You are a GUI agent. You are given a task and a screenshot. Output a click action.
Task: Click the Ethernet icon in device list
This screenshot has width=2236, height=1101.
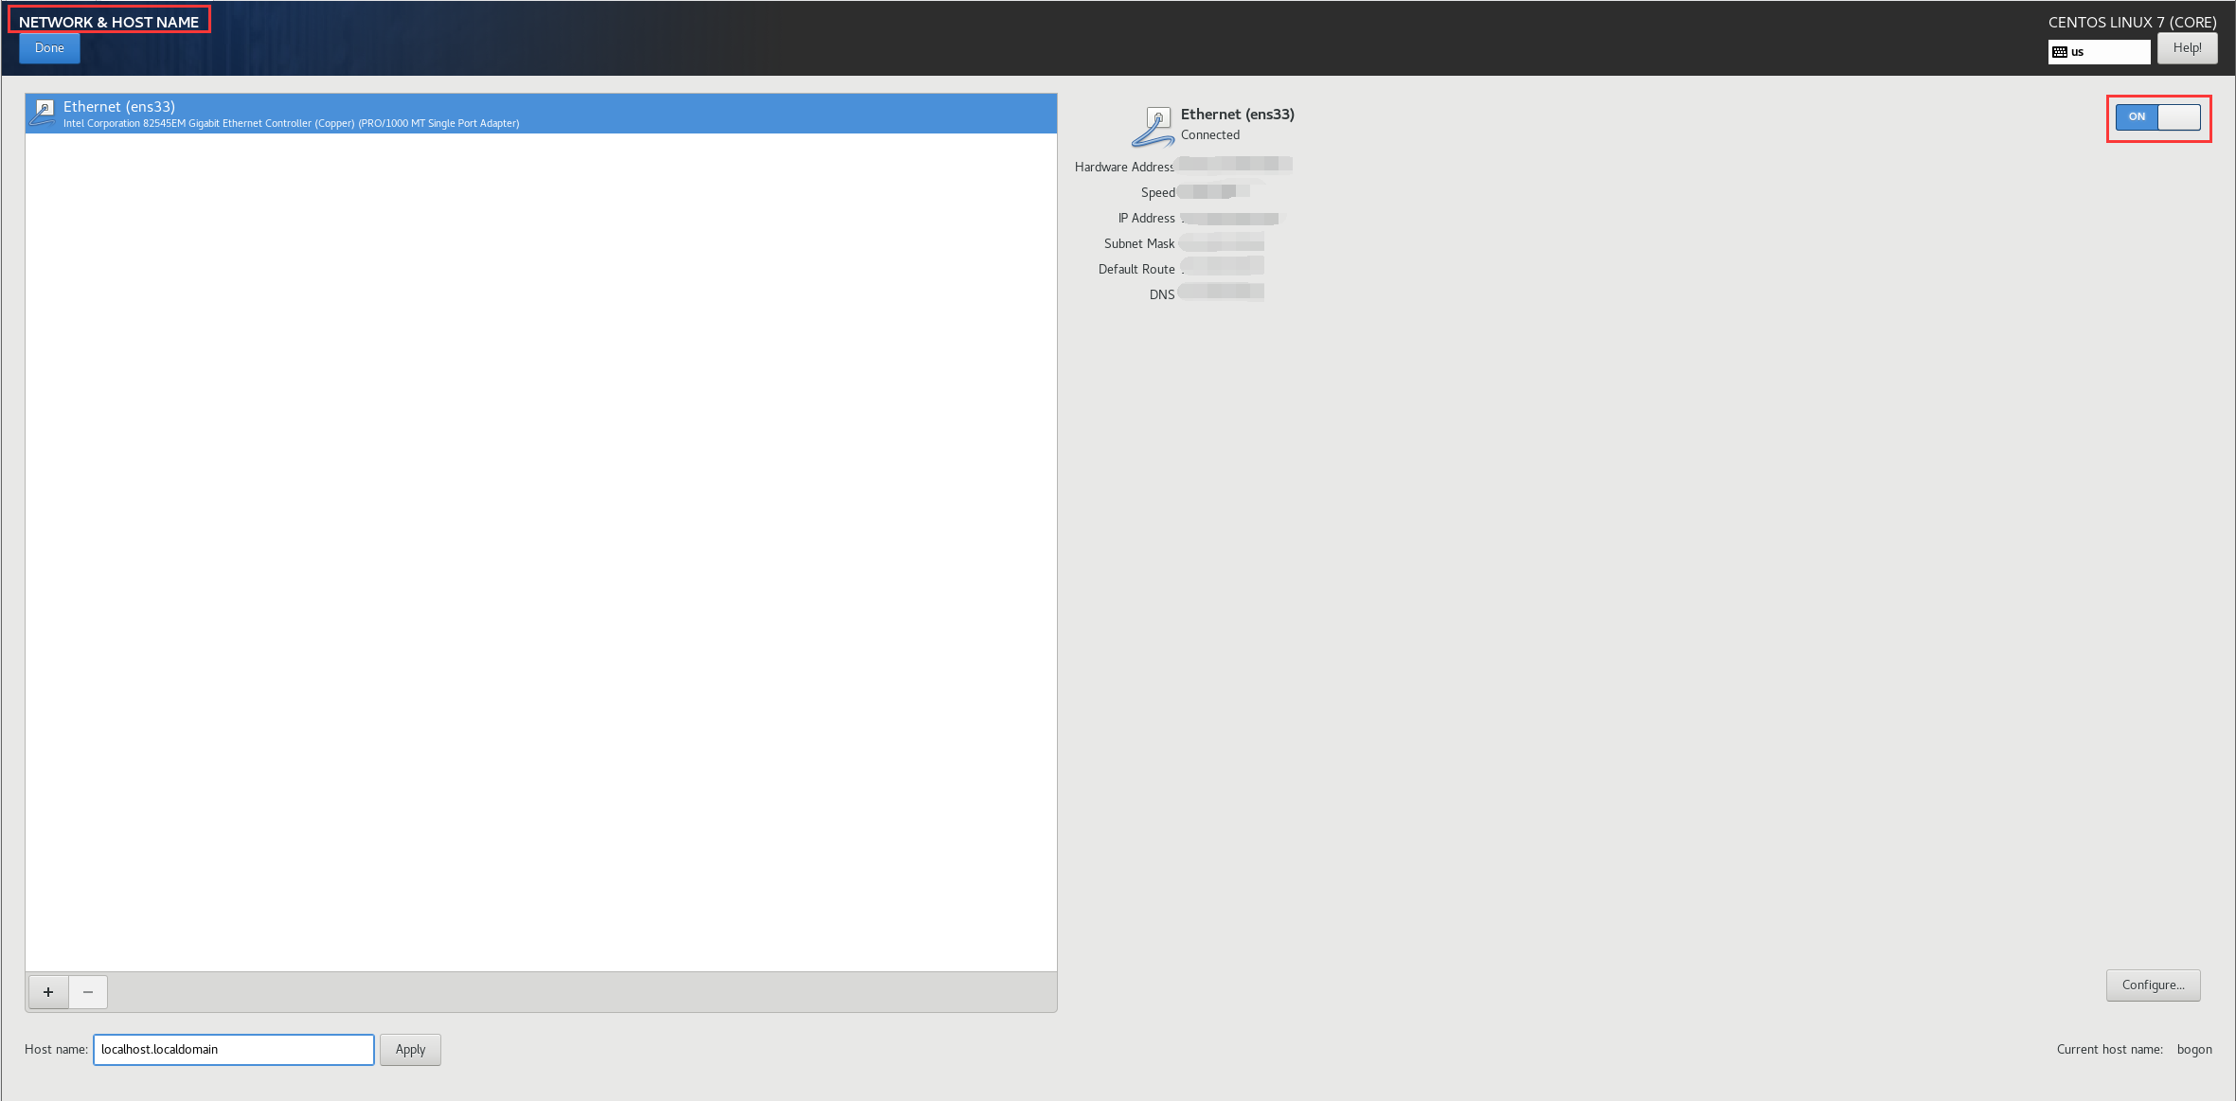[x=43, y=113]
